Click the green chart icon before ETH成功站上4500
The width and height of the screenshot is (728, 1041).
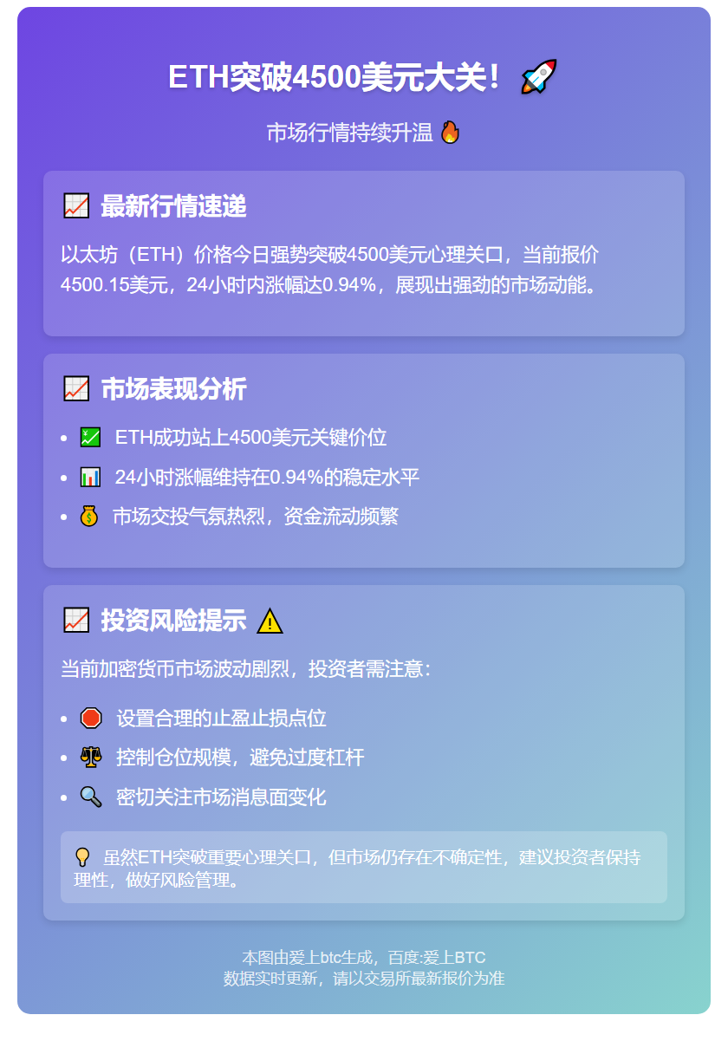click(90, 437)
